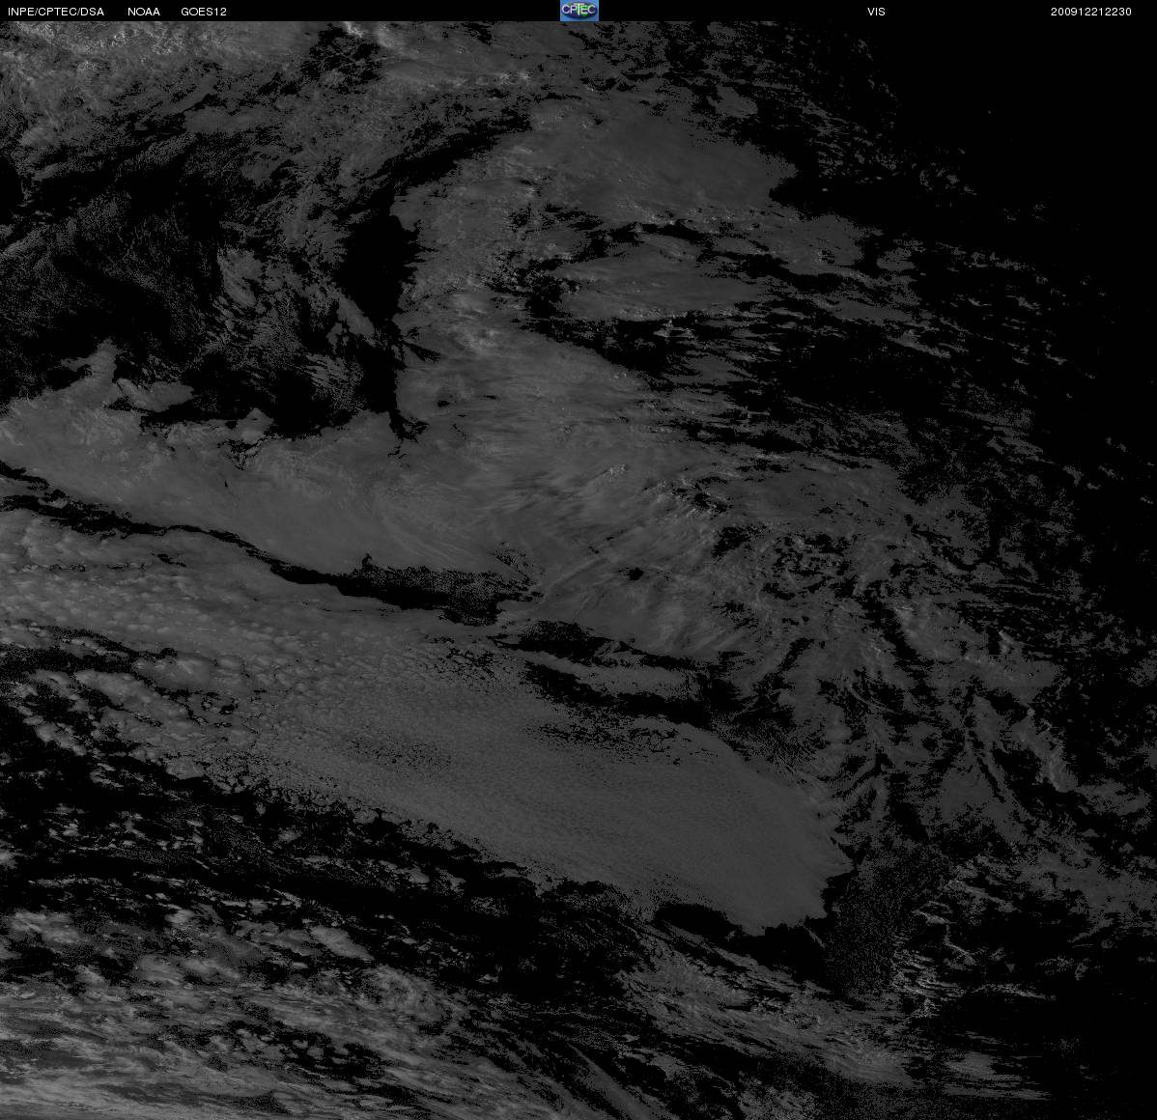Viewport: 1157px width, 1120px height.
Task: Click the GOES12 satellite label
Action: pyautogui.click(x=204, y=12)
